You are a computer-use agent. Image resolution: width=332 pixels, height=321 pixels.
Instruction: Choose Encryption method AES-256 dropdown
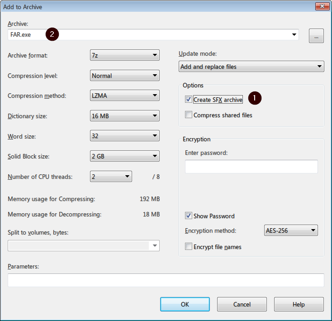[291, 231]
